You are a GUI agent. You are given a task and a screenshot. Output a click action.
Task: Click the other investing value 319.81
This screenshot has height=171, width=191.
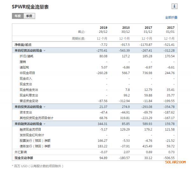tap(125, 118)
